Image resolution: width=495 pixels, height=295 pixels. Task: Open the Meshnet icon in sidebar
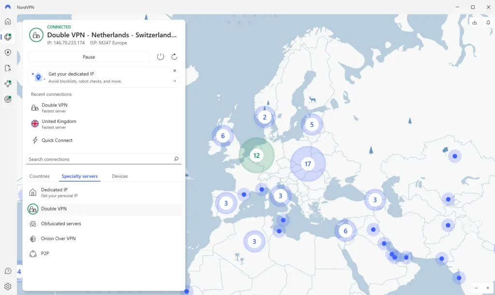coord(8,83)
